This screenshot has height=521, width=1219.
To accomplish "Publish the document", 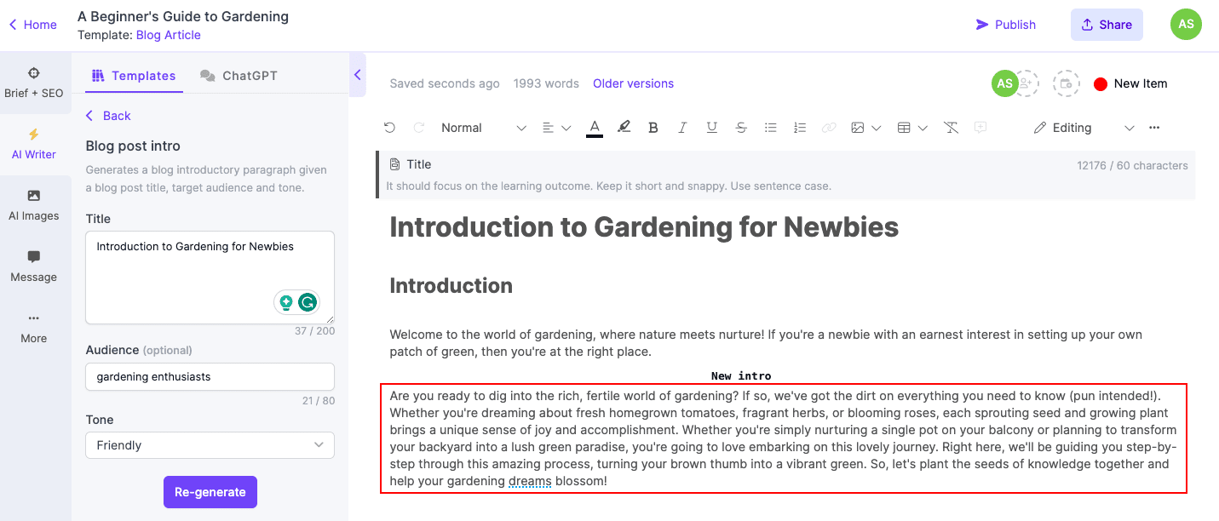I will click(x=1006, y=25).
